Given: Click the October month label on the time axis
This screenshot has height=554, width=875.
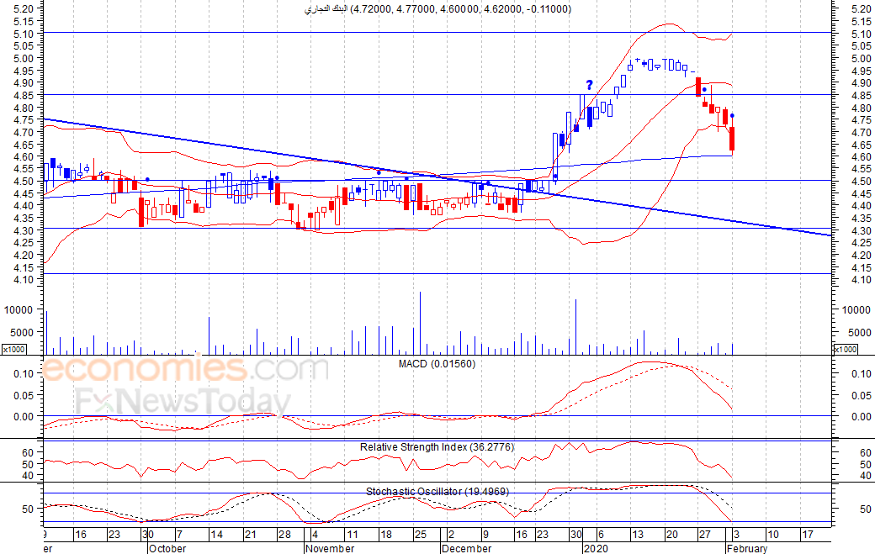Looking at the screenshot, I should point(167,548).
